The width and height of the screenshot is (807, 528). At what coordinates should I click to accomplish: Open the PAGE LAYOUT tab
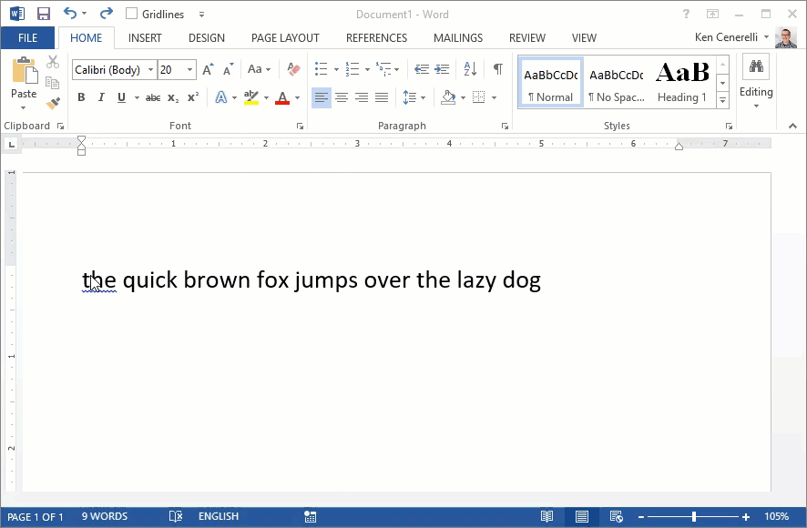pyautogui.click(x=285, y=38)
